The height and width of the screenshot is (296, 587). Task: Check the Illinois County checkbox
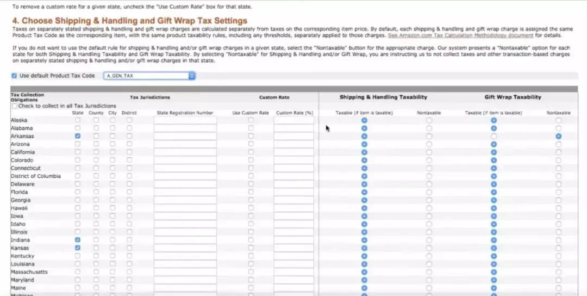(96, 232)
